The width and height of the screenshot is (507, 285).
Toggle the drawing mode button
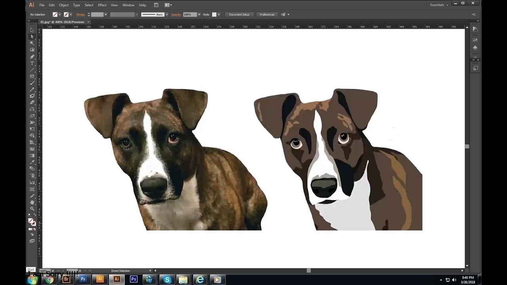pos(32,235)
